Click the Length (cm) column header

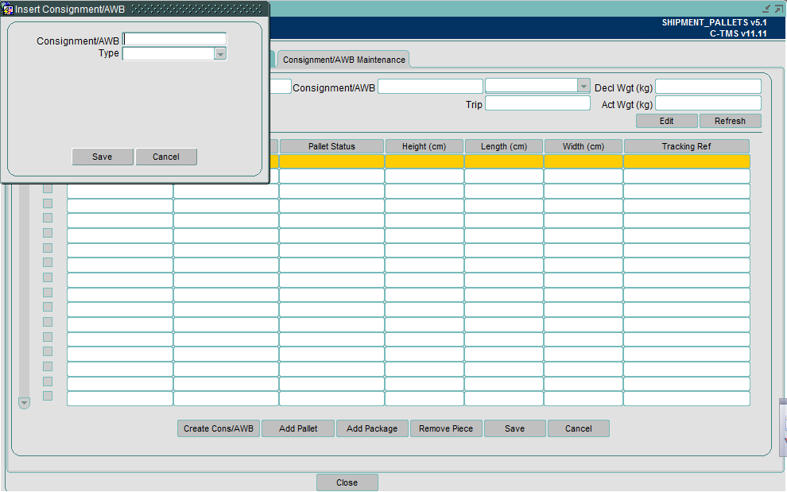tap(504, 146)
